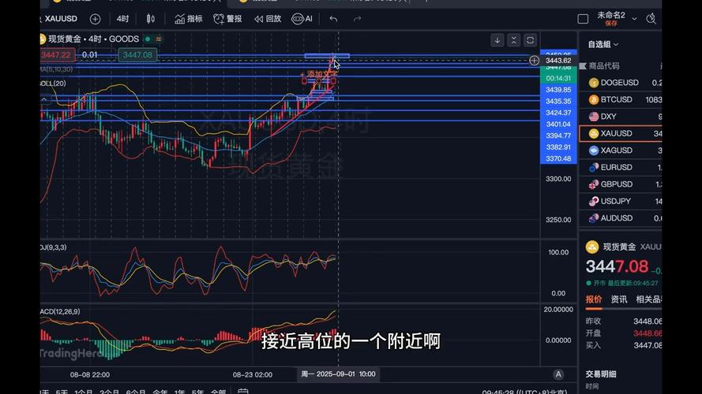
Task: Select BTCUSD in the watchlist
Action: 621,99
